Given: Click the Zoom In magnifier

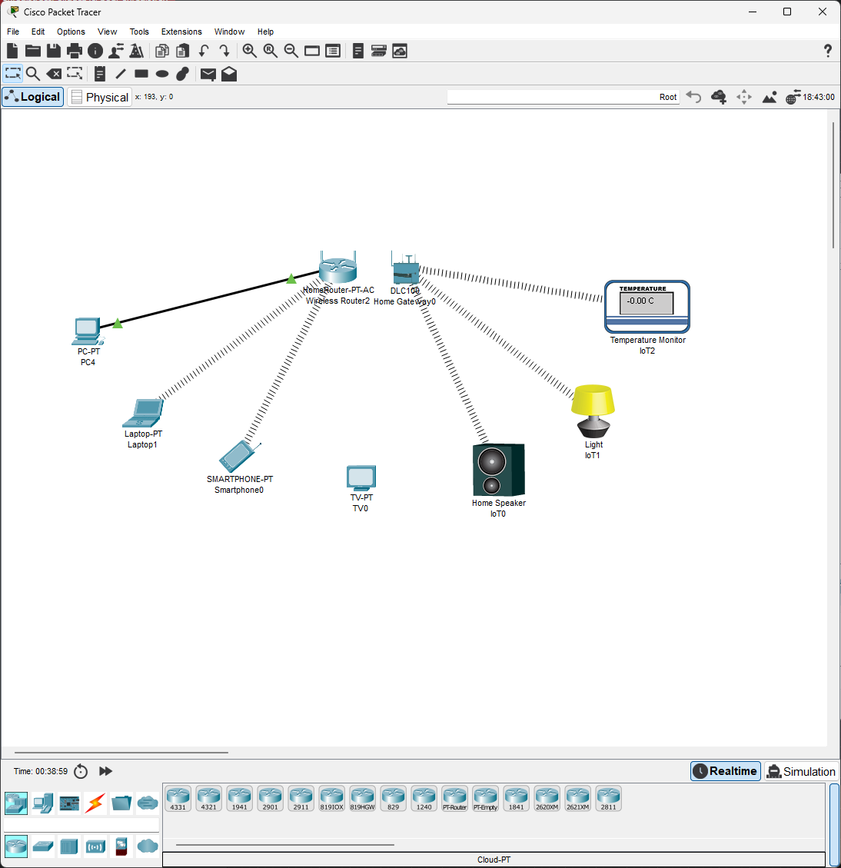Looking at the screenshot, I should [x=250, y=51].
